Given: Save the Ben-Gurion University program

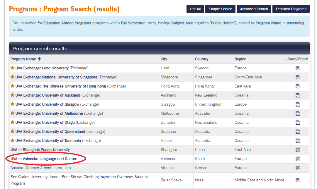Looking at the screenshot, I should tap(298, 180).
